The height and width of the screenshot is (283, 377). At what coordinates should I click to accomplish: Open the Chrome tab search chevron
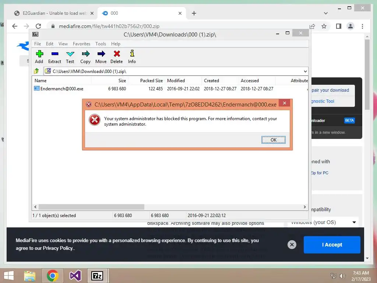click(325, 13)
